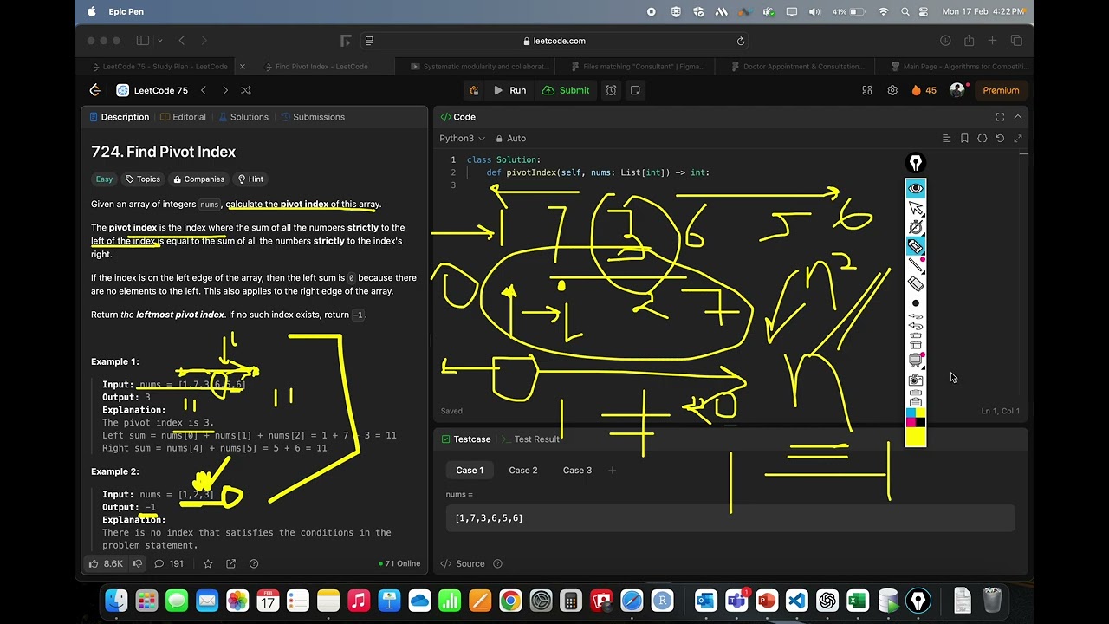Pick the black color swatch in Epic Pen

pyautogui.click(x=920, y=423)
